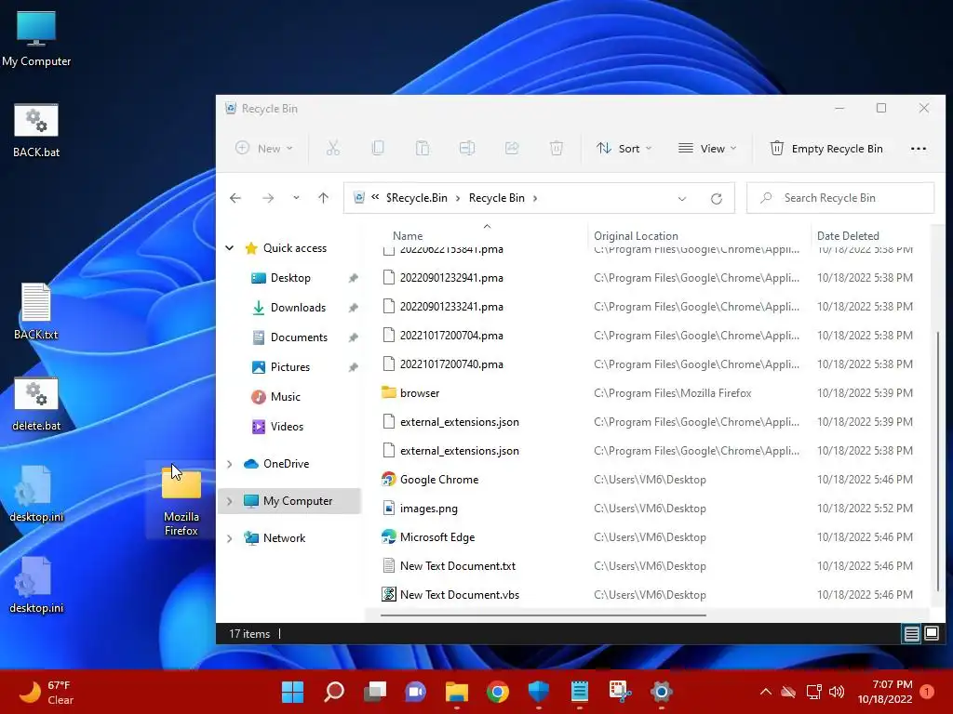Go back with the left arrow

pos(235,198)
